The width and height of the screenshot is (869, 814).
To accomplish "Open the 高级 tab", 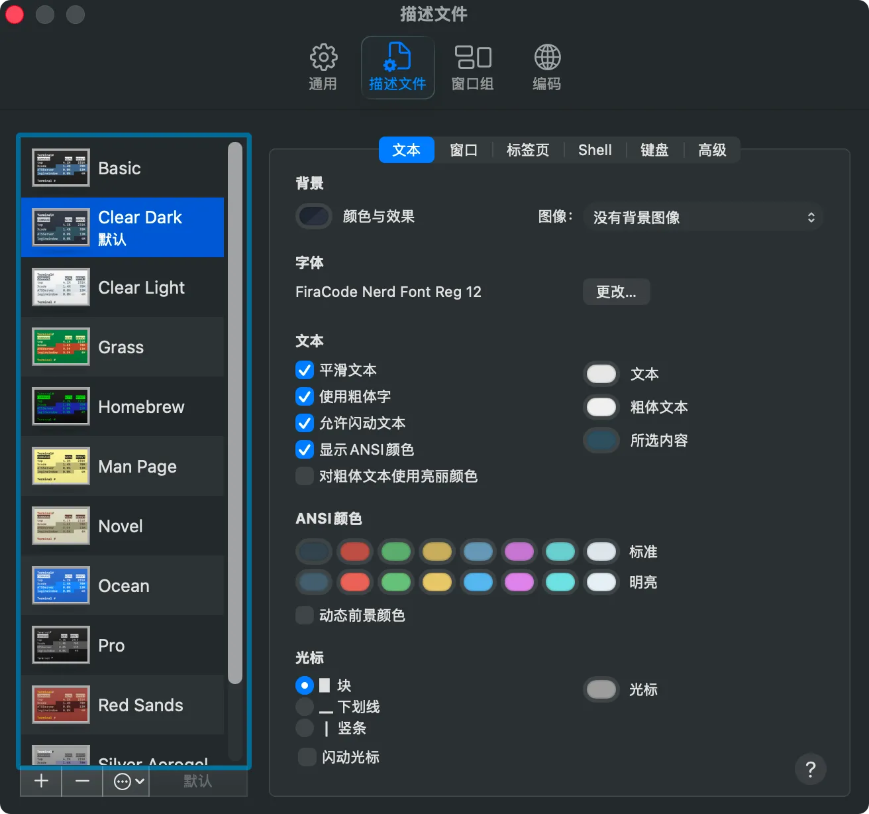I will pos(711,150).
